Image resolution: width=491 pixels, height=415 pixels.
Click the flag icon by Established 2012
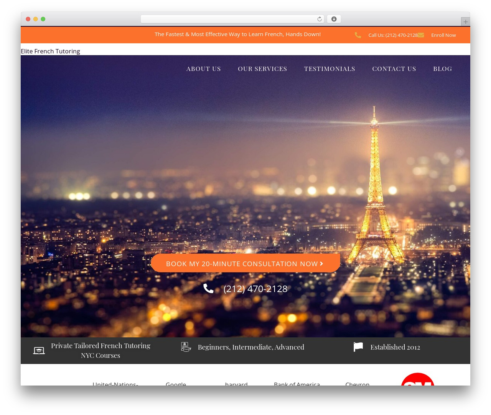358,347
